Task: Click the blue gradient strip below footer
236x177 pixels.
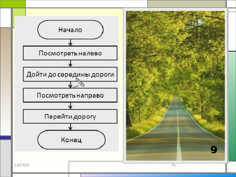Action: click(x=155, y=175)
